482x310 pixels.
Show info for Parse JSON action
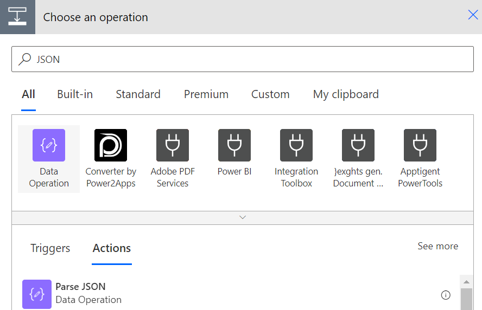point(446,295)
